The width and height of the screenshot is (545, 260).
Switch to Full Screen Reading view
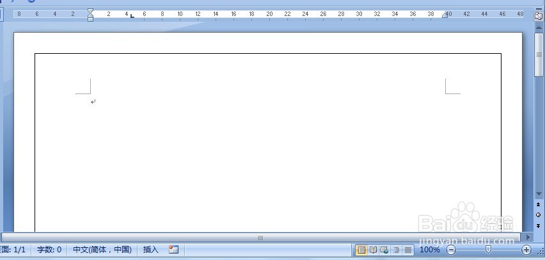[x=374, y=250]
